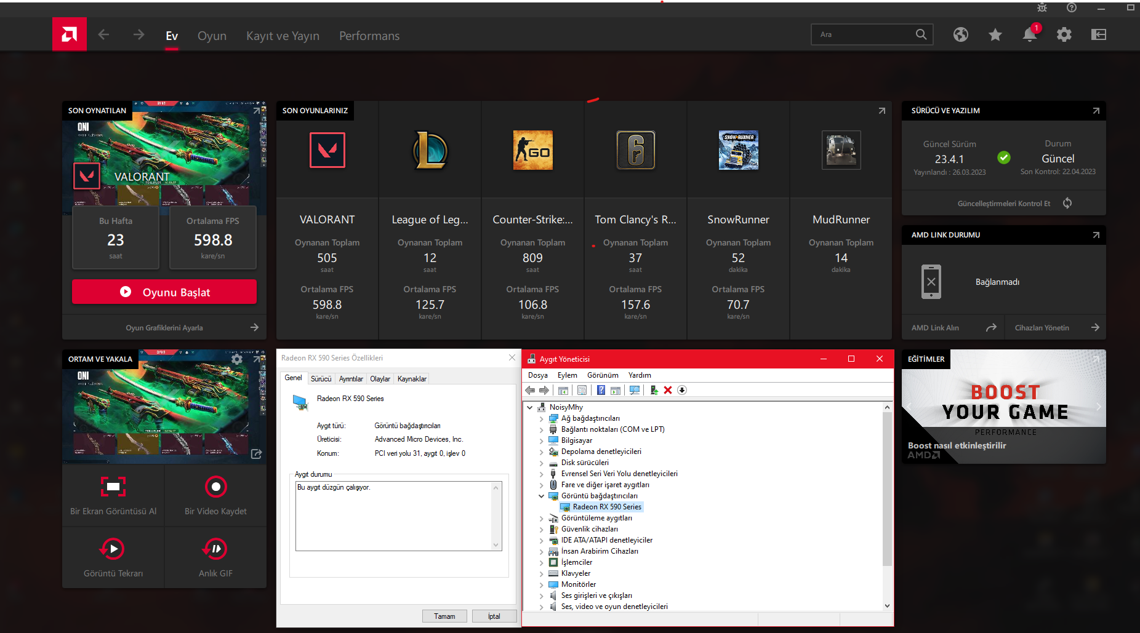This screenshot has height=633, width=1140.
Task: Toggle the sidebar panel icon
Action: 1099,35
